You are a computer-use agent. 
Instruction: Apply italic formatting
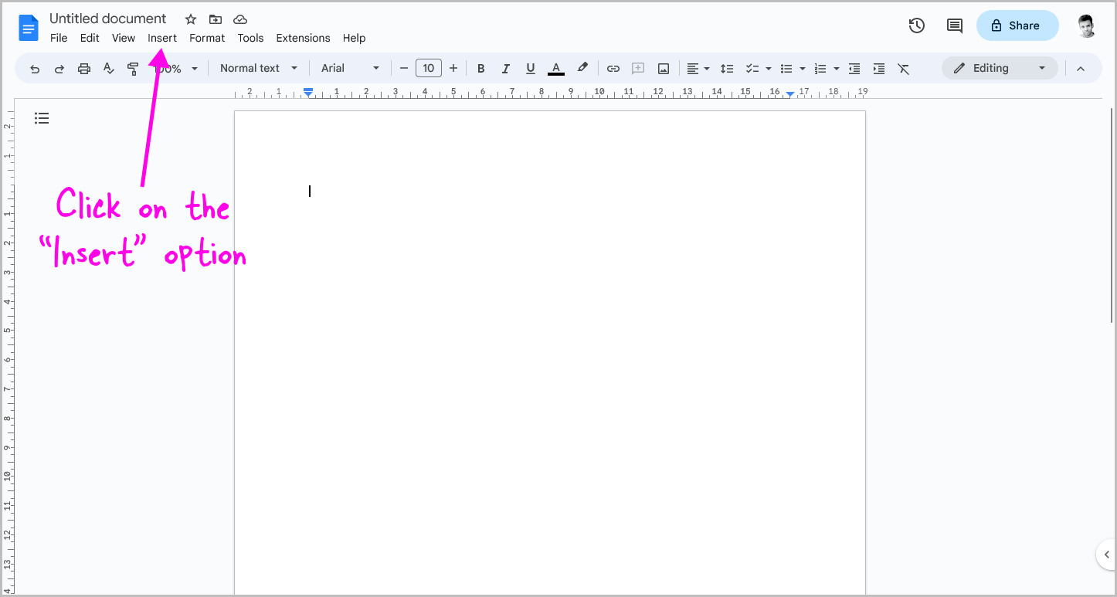click(506, 68)
